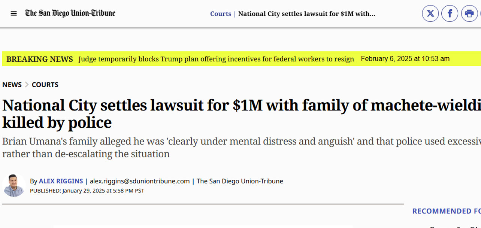Screen dimensions: 481x228
Task: Click Alex Riggins' author photo
Action: (x=14, y=185)
